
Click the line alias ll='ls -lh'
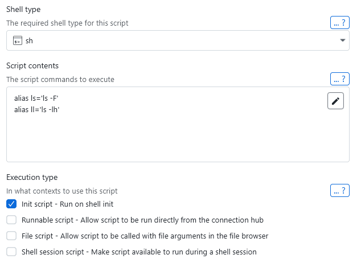pos(37,109)
